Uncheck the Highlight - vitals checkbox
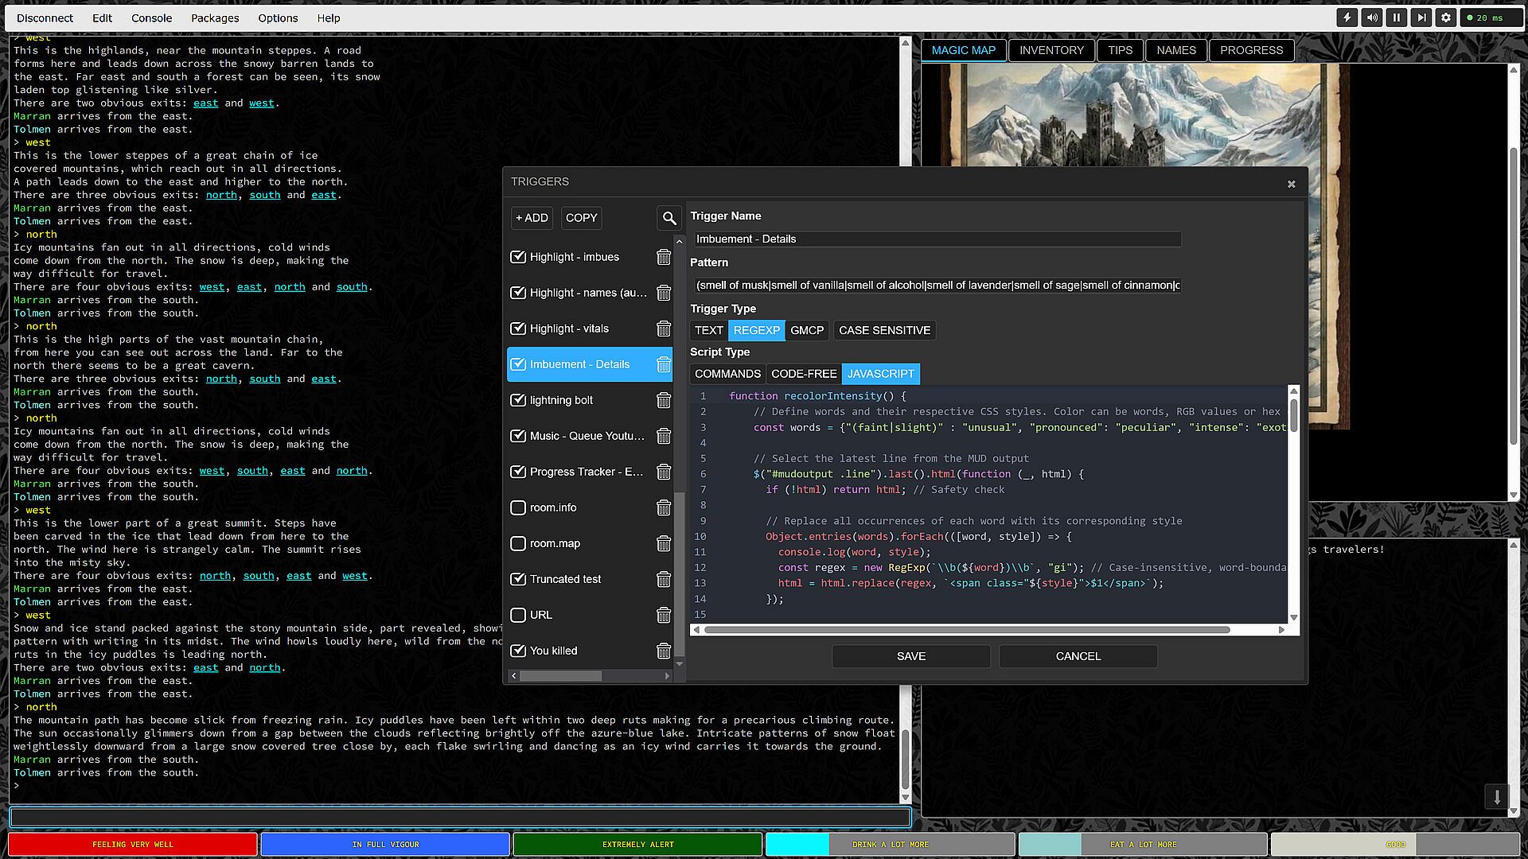 tap(518, 328)
